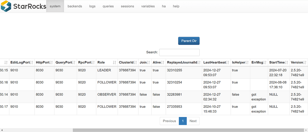Sort by QueryPort column arrows
This screenshot has width=308, height=132.
tap(74, 63)
